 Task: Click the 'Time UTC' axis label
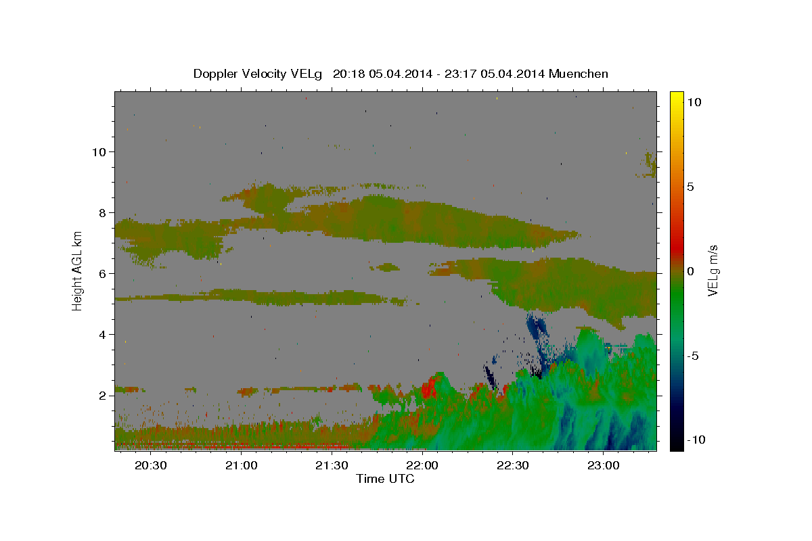click(x=385, y=479)
